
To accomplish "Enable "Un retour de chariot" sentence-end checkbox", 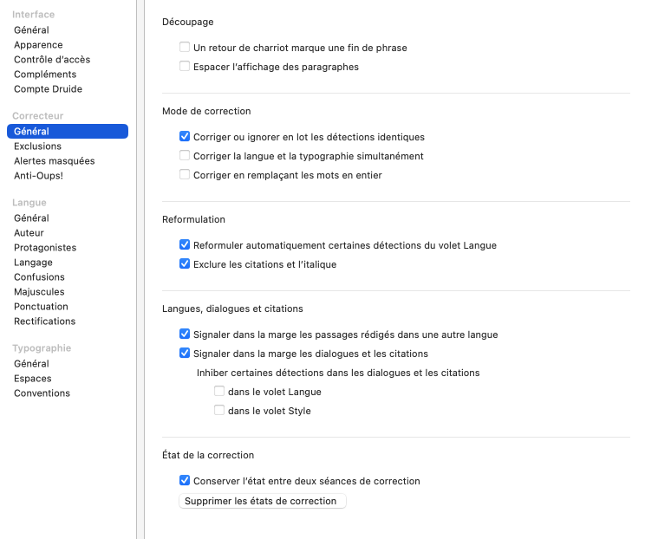I will 185,48.
